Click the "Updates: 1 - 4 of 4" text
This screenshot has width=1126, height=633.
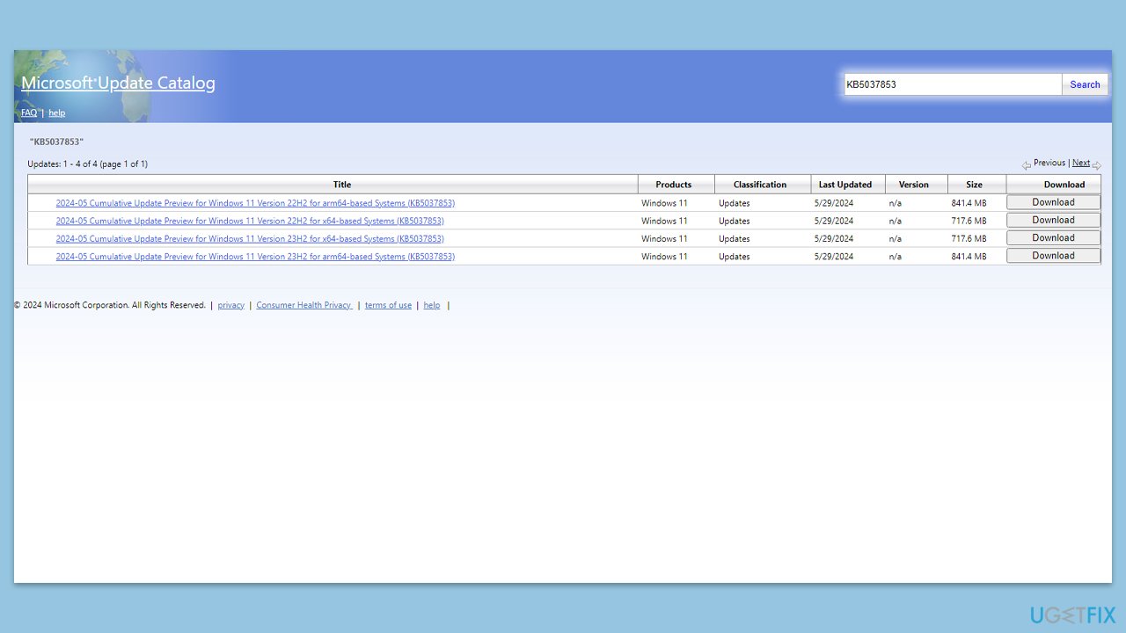(x=62, y=164)
